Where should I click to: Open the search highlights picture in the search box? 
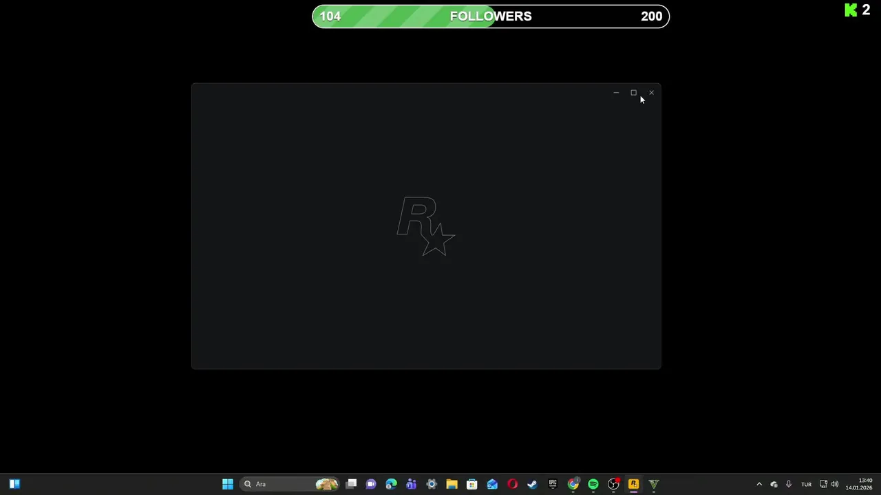(x=326, y=484)
